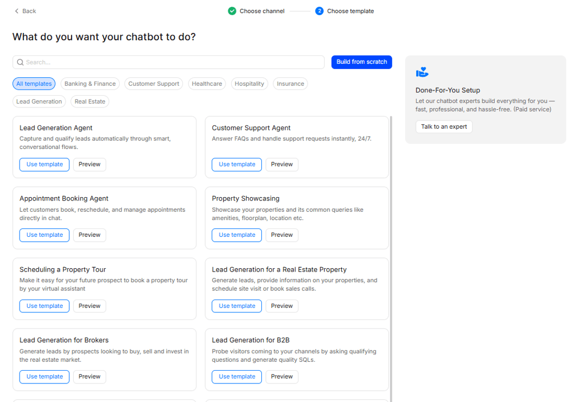Preview the Scheduling a Property Tour template
The image size is (573, 402).
coord(90,306)
